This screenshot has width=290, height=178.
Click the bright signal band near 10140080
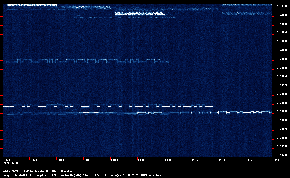pyautogui.click(x=140, y=14)
